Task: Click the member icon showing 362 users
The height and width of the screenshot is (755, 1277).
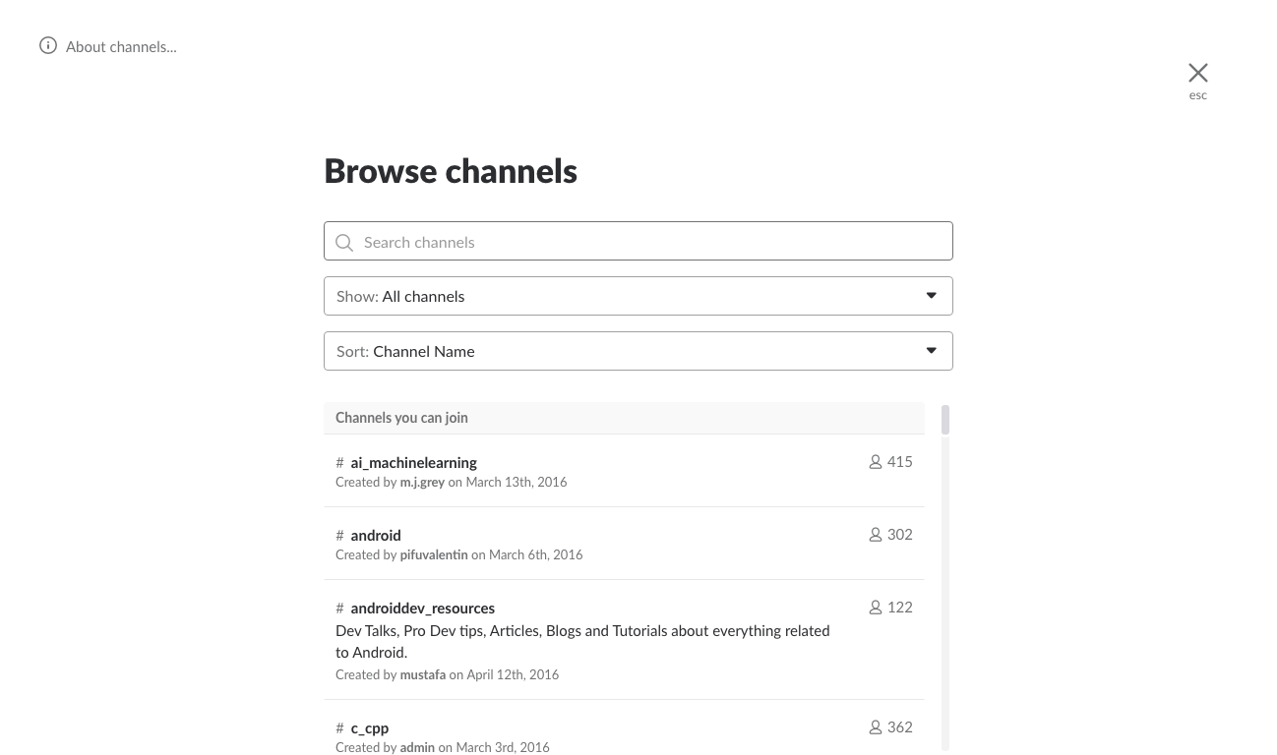Action: point(876,726)
